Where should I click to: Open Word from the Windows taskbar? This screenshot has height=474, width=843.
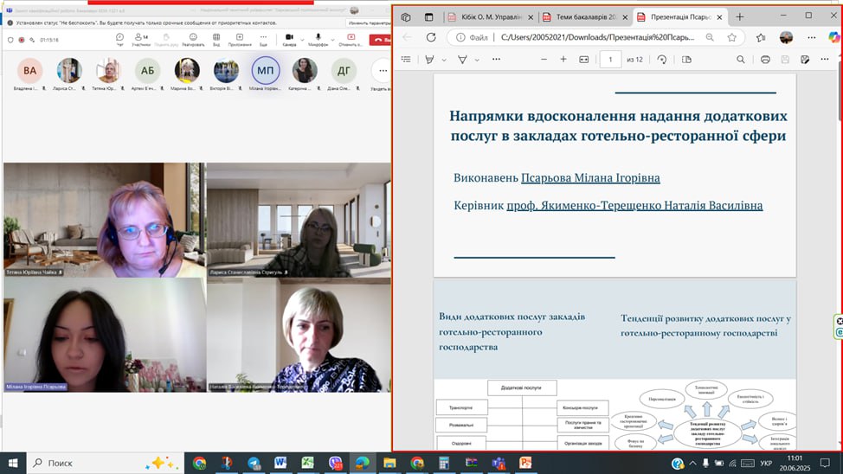pos(280,463)
